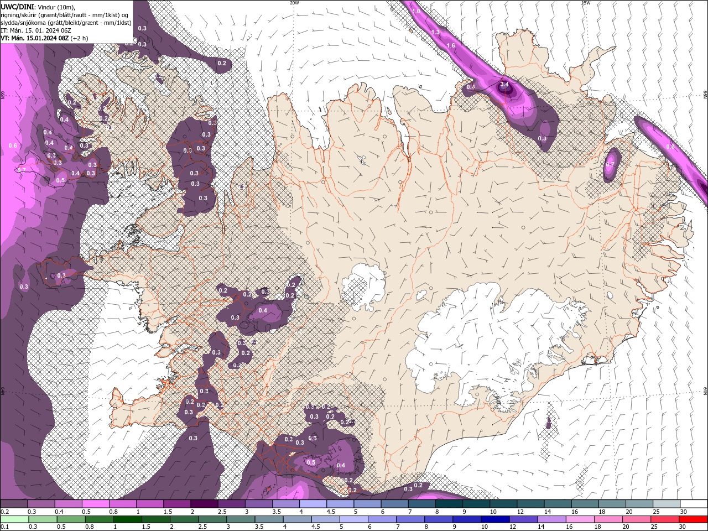Screen dimensions: 708x531
Task: Select the upper legend swatch labeled 0.3
Action: [x=41, y=504]
